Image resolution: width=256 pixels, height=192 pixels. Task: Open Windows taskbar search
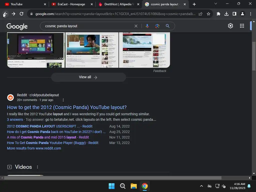[x=122, y=186]
